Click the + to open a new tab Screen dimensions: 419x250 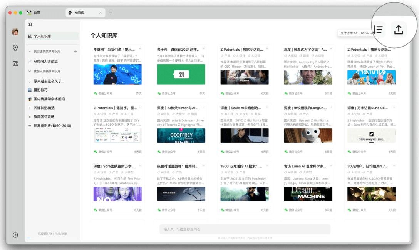(111, 12)
